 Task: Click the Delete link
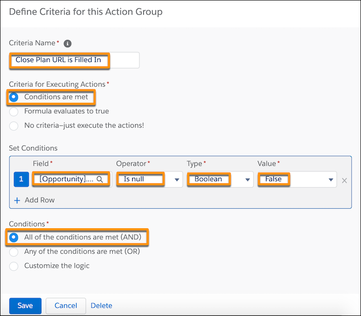pos(101,305)
